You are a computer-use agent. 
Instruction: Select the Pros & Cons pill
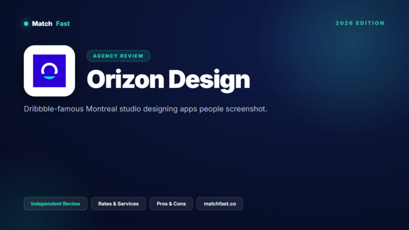pos(171,204)
